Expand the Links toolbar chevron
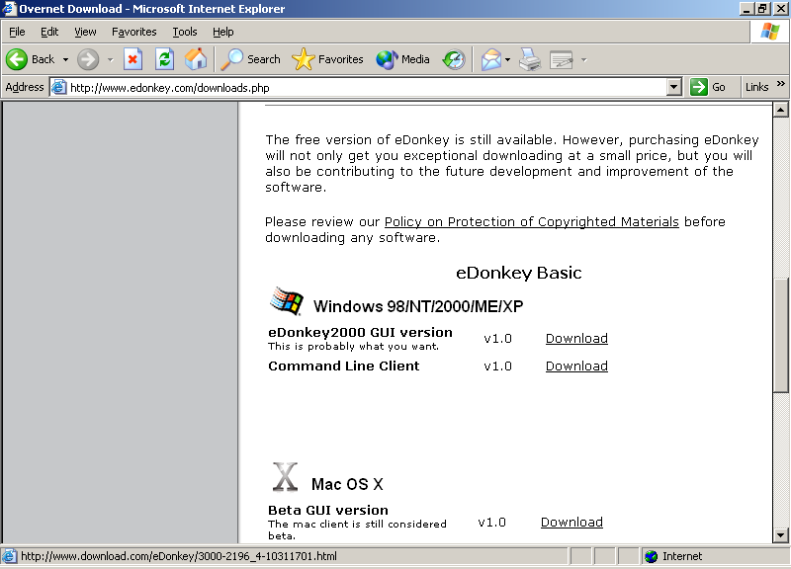This screenshot has height=569, width=791. 781,84
